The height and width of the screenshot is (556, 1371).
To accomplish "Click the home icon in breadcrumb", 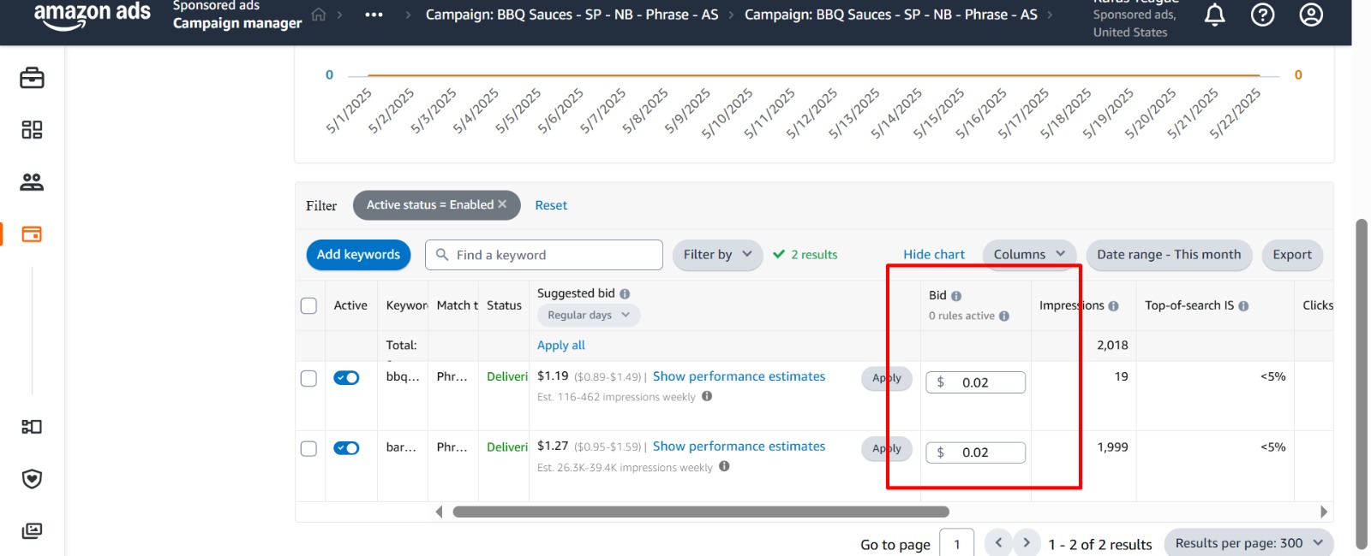I will point(319,15).
